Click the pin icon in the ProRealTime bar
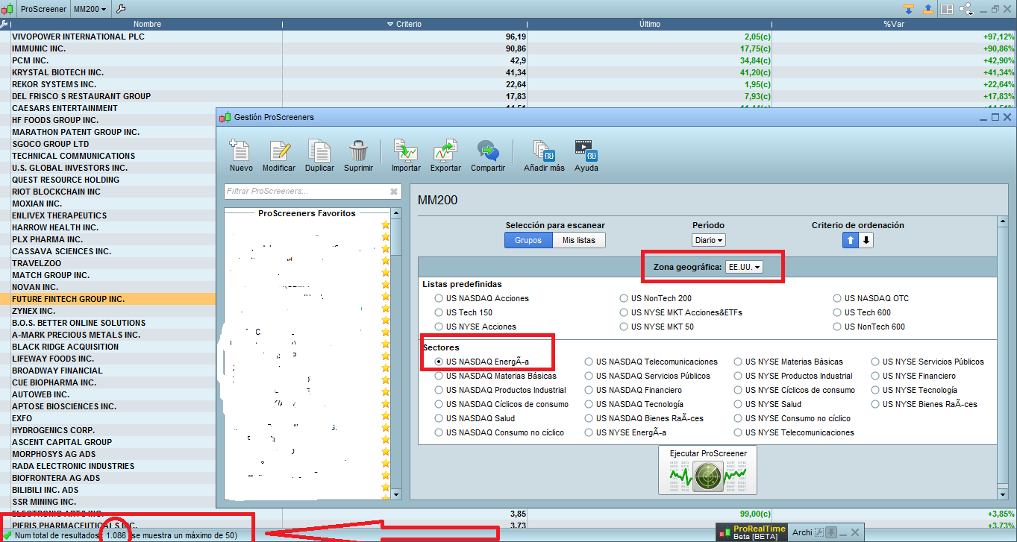 pyautogui.click(x=831, y=532)
